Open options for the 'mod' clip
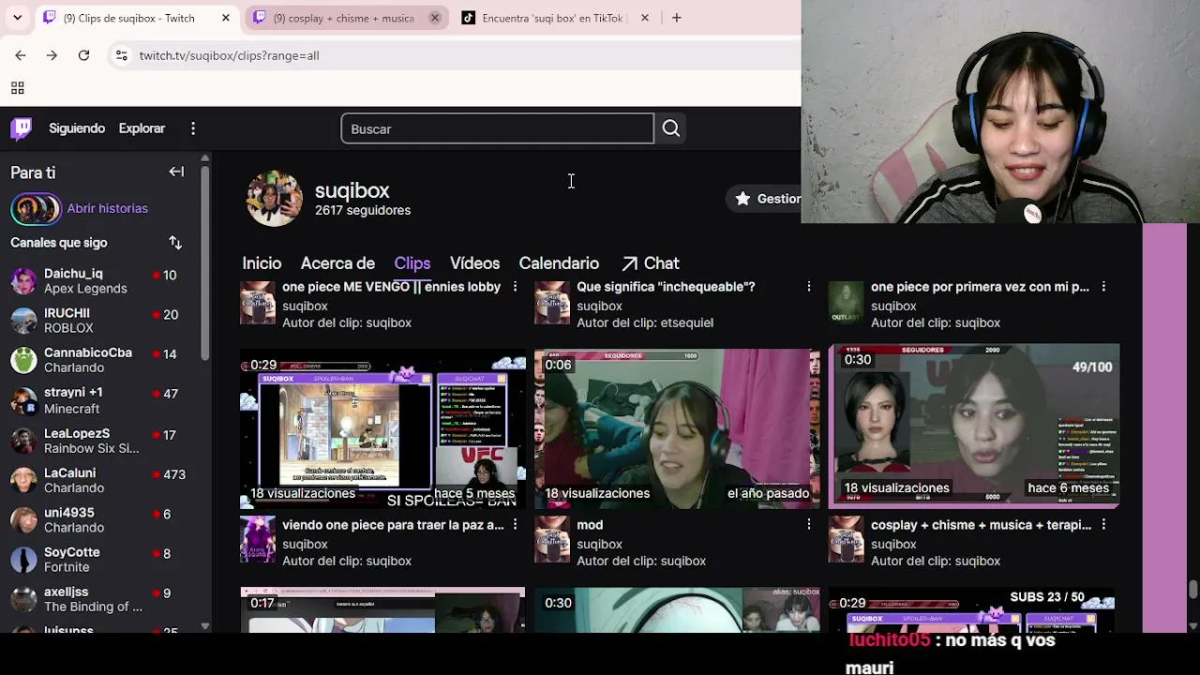This screenshot has height=675, width=1200. pyautogui.click(x=809, y=525)
